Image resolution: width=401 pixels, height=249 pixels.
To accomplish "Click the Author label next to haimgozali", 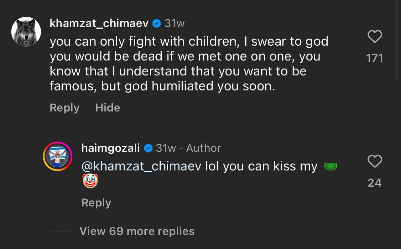I will (204, 148).
